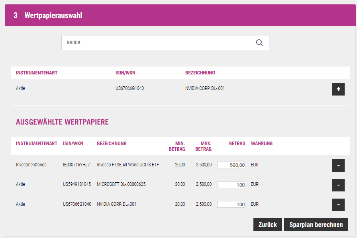Click the Wertpapierauswahl section header
Screen dimensions: 357x238
(x=180, y=15)
